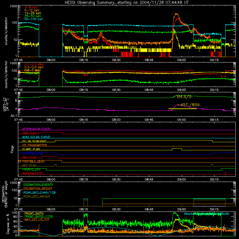The width and height of the screenshot is (239, 239).
Task: Click the '0.8-7 MeV' legend label
Action: coord(33,70)
